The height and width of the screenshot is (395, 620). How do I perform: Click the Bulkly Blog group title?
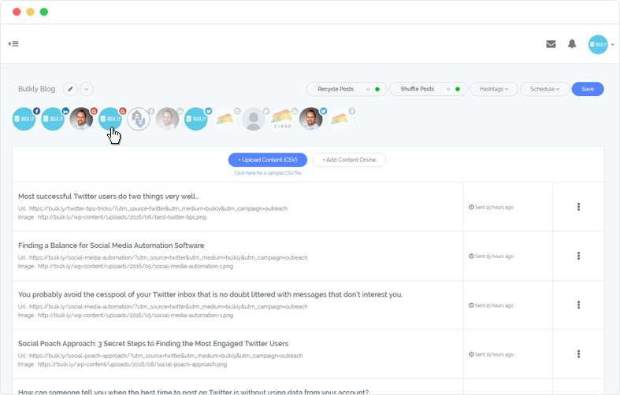point(36,89)
